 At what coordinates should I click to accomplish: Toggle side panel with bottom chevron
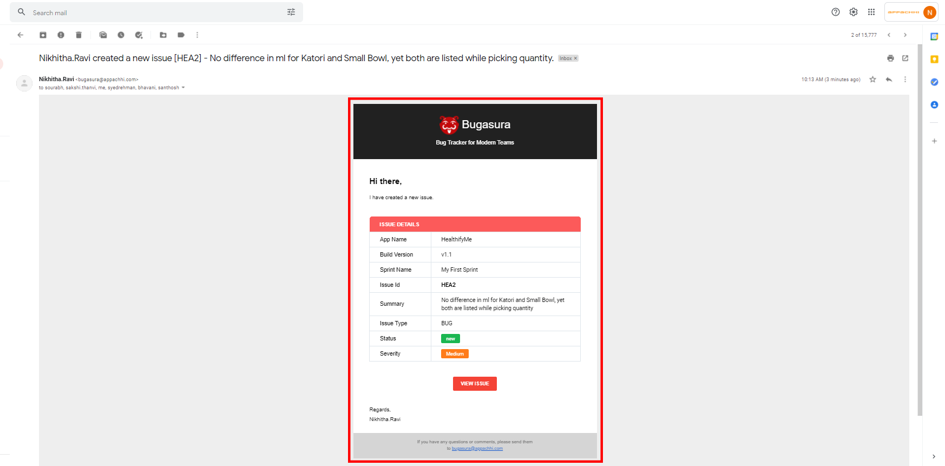[934, 456]
